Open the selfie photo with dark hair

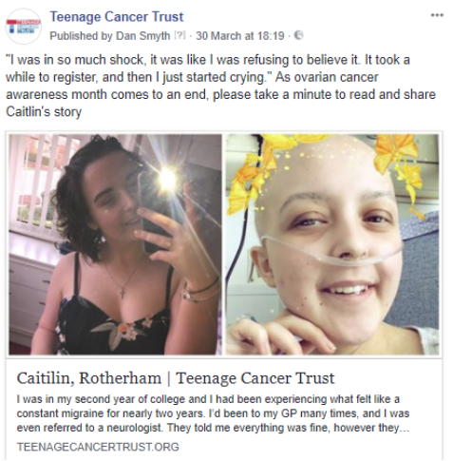[115, 244]
